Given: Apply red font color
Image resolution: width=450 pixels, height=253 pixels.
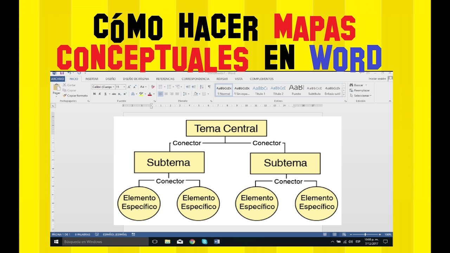Looking at the screenshot, I should [x=149, y=94].
